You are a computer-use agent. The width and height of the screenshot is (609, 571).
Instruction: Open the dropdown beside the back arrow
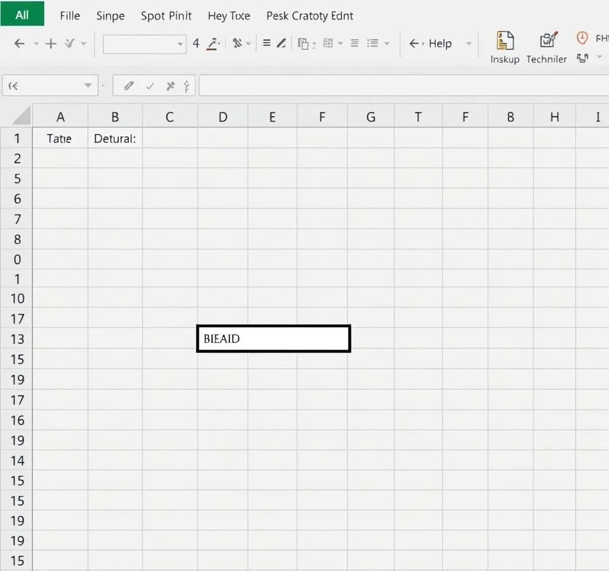click(36, 43)
